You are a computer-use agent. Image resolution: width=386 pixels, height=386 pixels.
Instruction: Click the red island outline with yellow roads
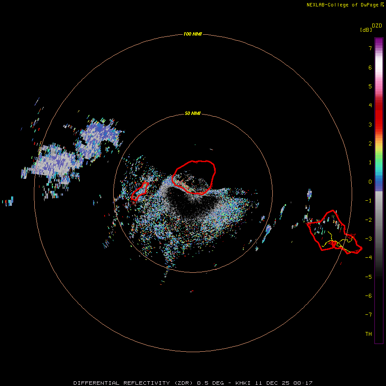[x=334, y=232]
